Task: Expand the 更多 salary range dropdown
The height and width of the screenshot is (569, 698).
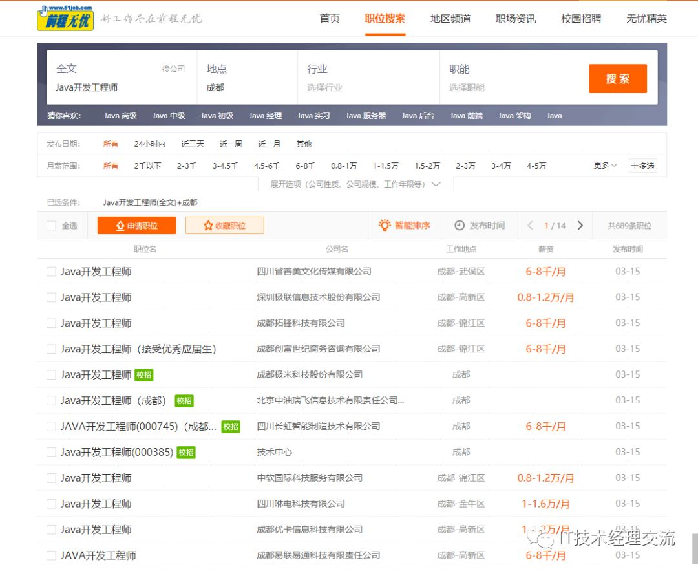Action: coord(606,166)
